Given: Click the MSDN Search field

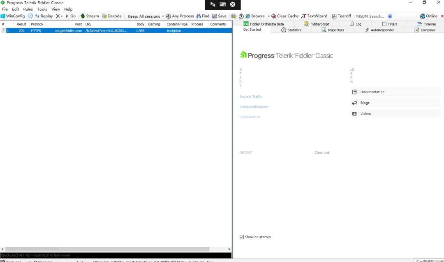Looking at the screenshot, I should pos(370,16).
